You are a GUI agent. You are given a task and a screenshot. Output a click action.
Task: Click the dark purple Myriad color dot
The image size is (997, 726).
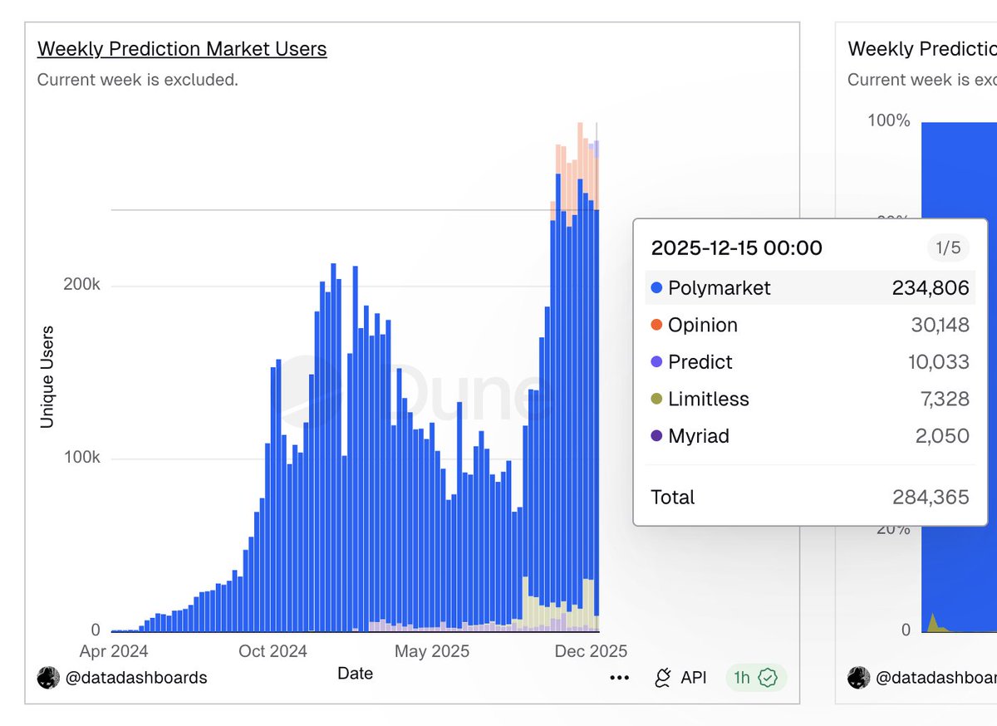pyautogui.click(x=656, y=436)
